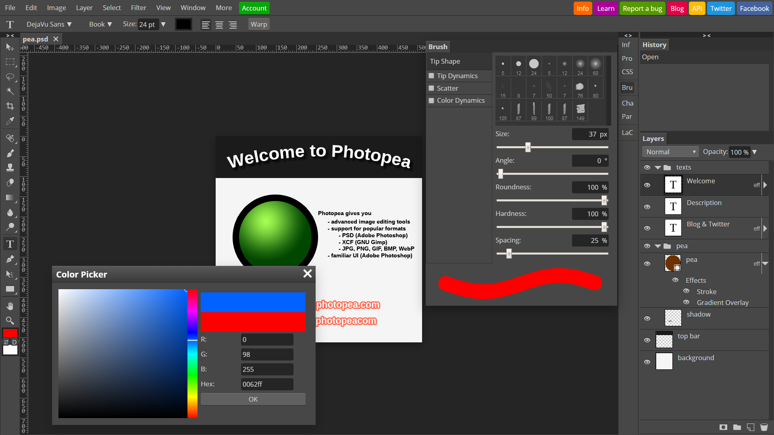Select the Zoom tool

(x=10, y=320)
